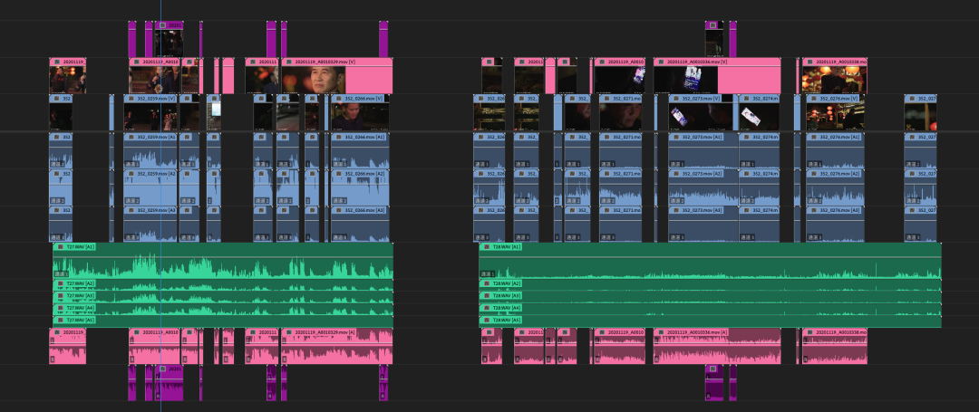Select the 352_0266.mov [A1] audio clip

point(358,152)
